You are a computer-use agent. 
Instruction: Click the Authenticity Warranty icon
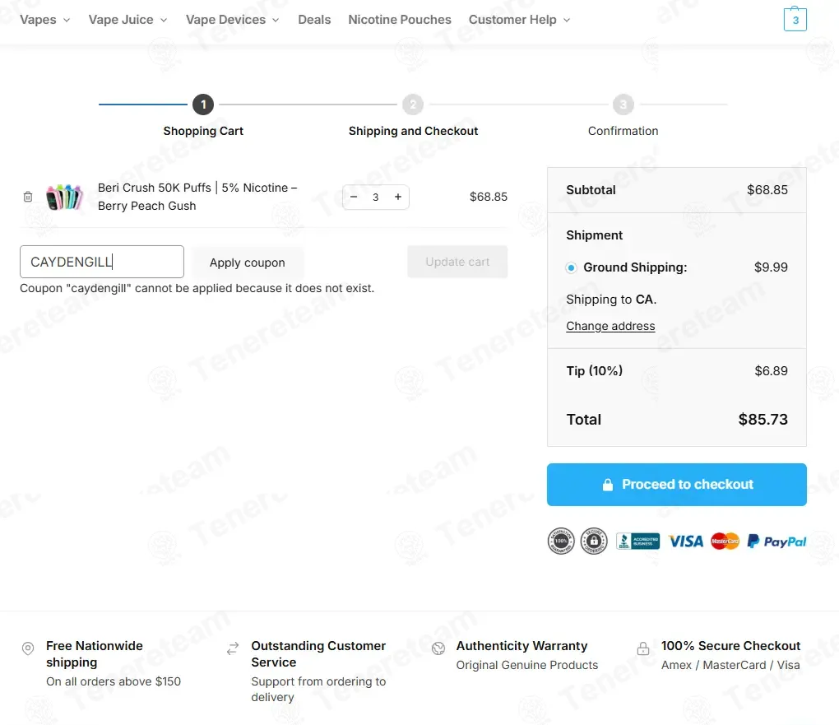pyautogui.click(x=438, y=648)
